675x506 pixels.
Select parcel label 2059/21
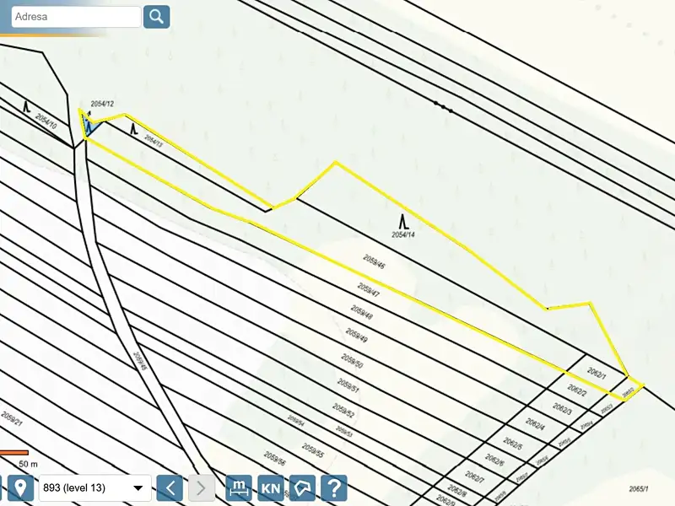(11, 418)
